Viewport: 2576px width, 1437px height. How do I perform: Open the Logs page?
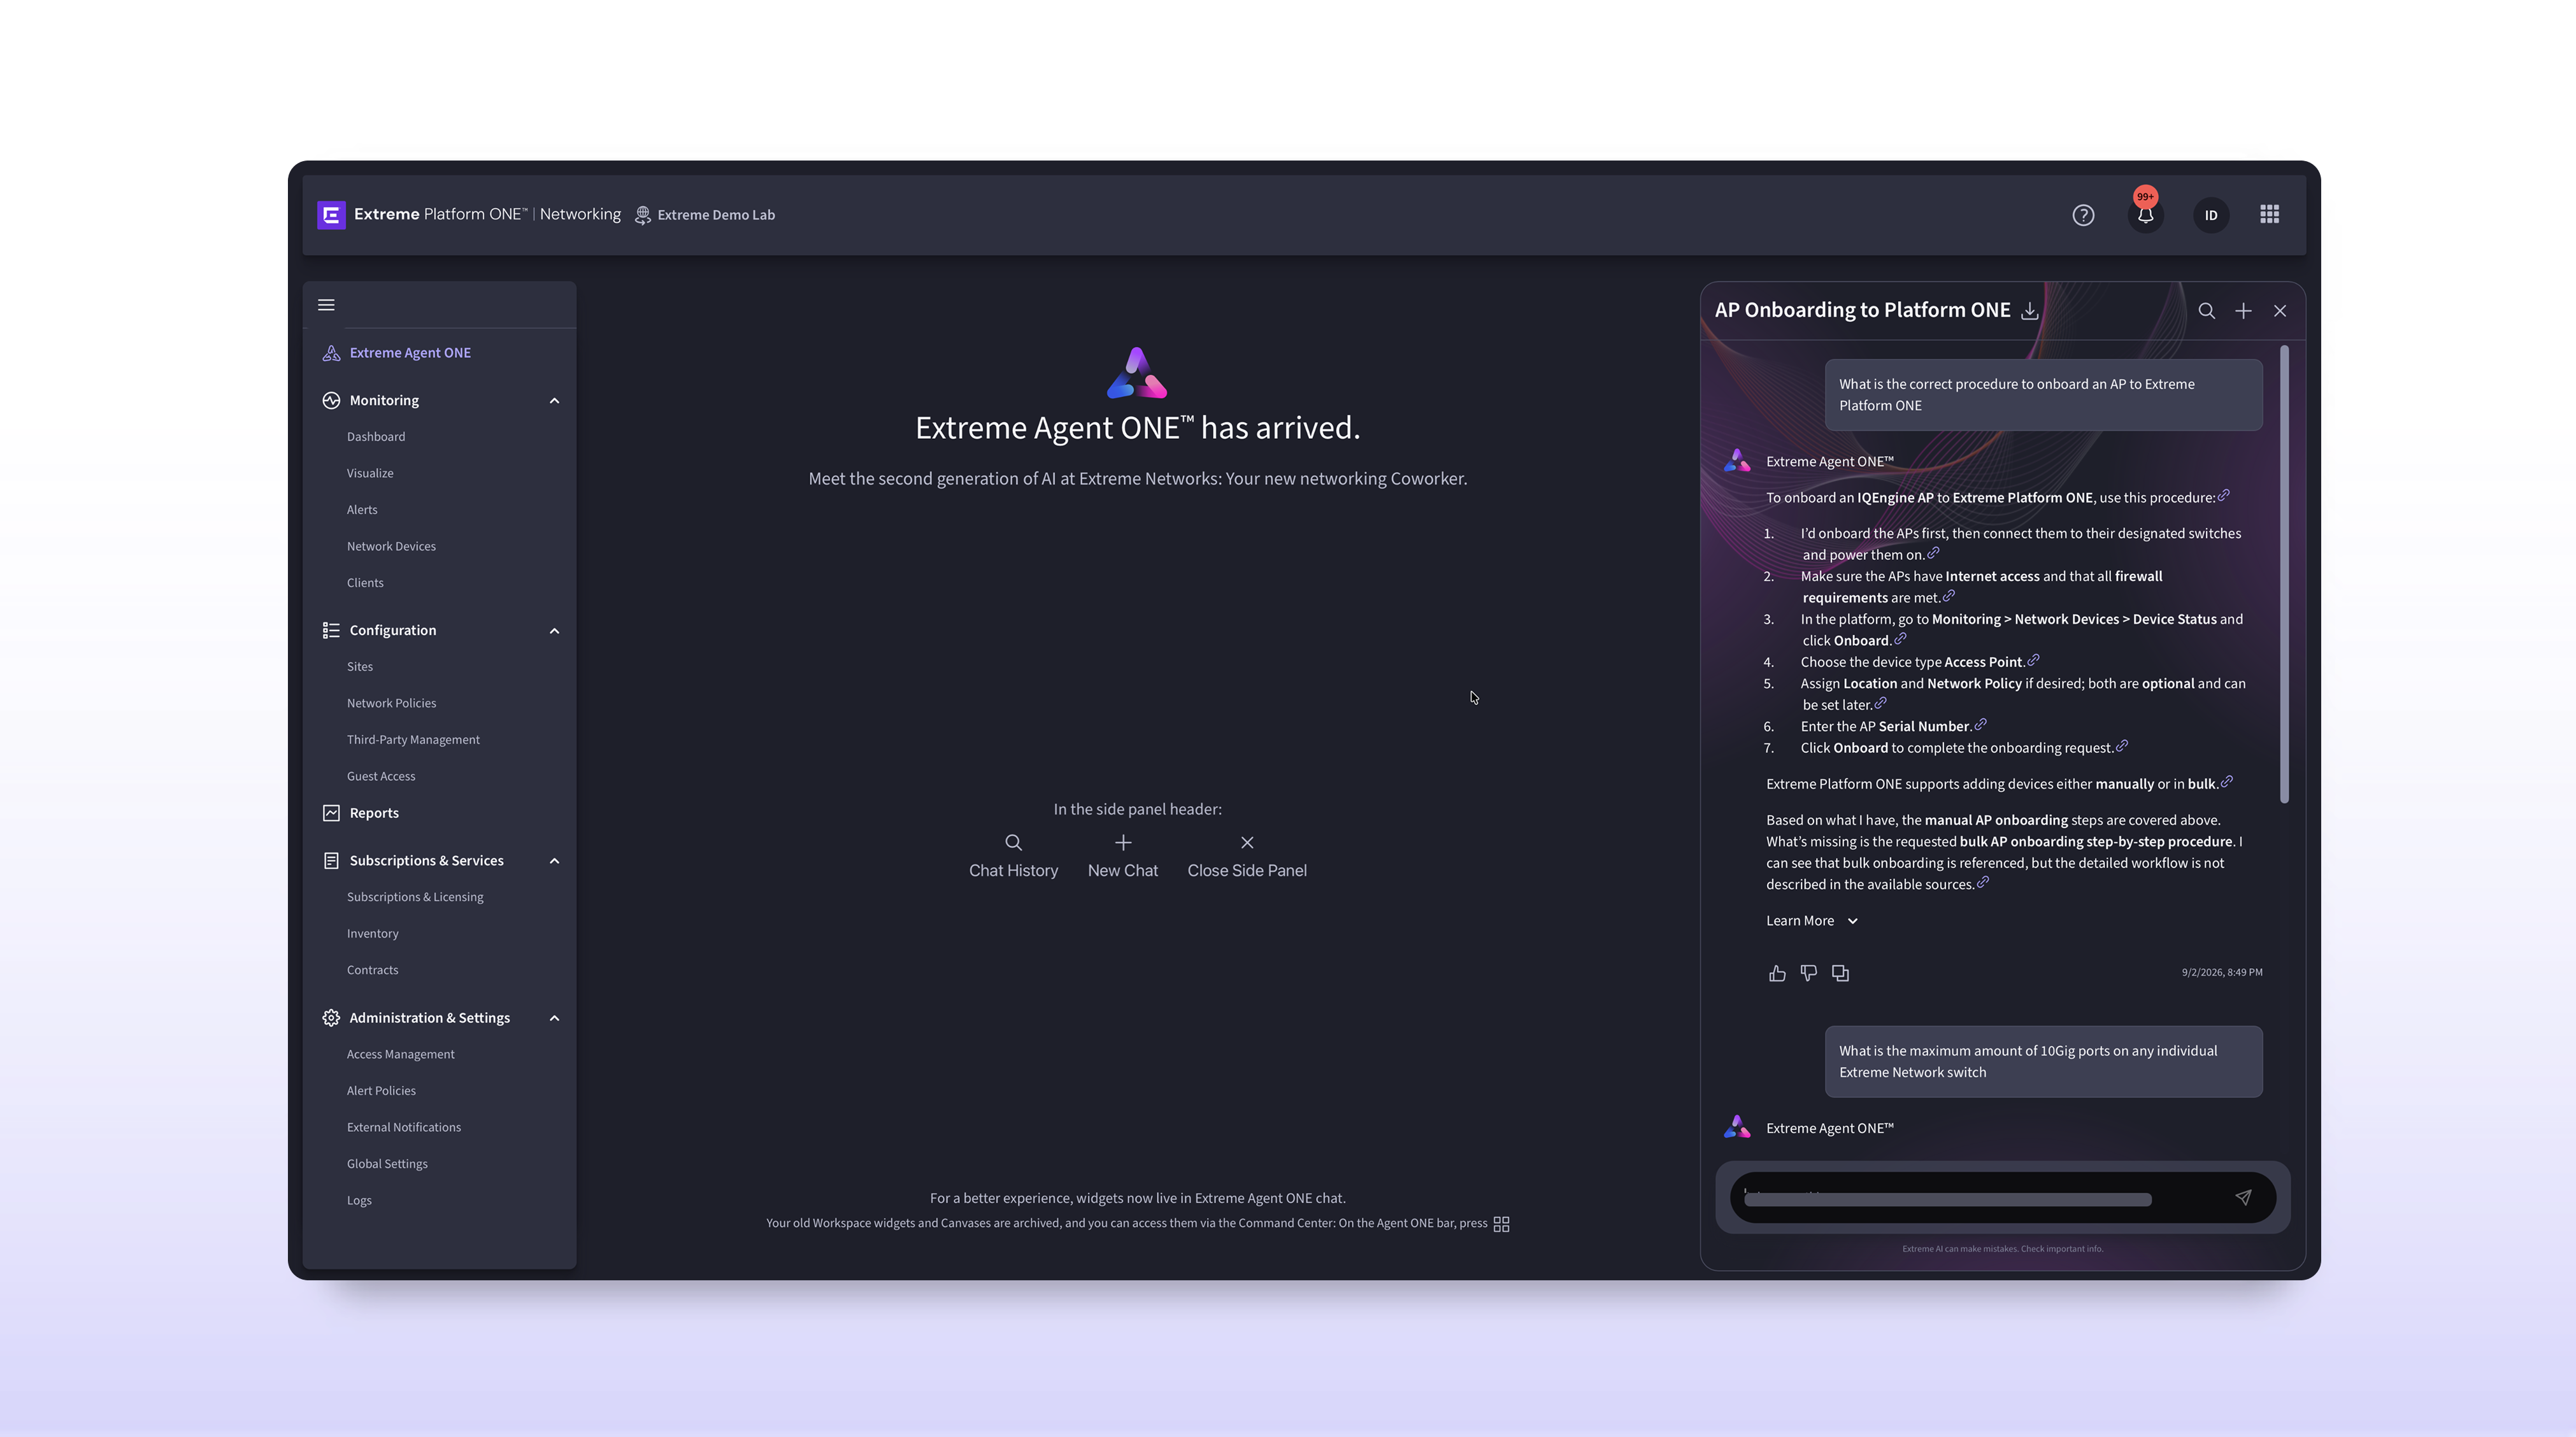click(x=359, y=1200)
